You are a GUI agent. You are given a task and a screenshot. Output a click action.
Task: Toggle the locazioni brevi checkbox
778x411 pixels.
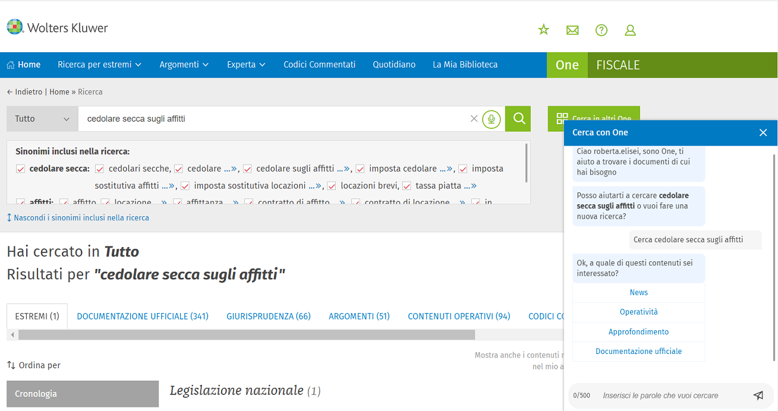click(x=332, y=186)
